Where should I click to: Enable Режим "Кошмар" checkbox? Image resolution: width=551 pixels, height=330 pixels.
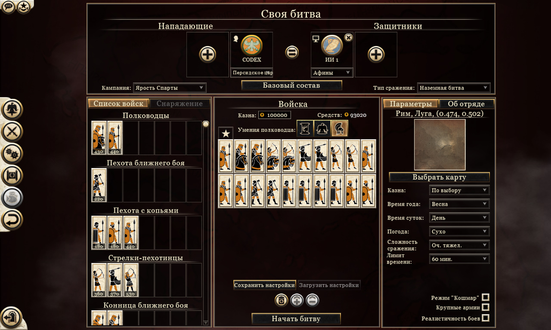[486, 297]
